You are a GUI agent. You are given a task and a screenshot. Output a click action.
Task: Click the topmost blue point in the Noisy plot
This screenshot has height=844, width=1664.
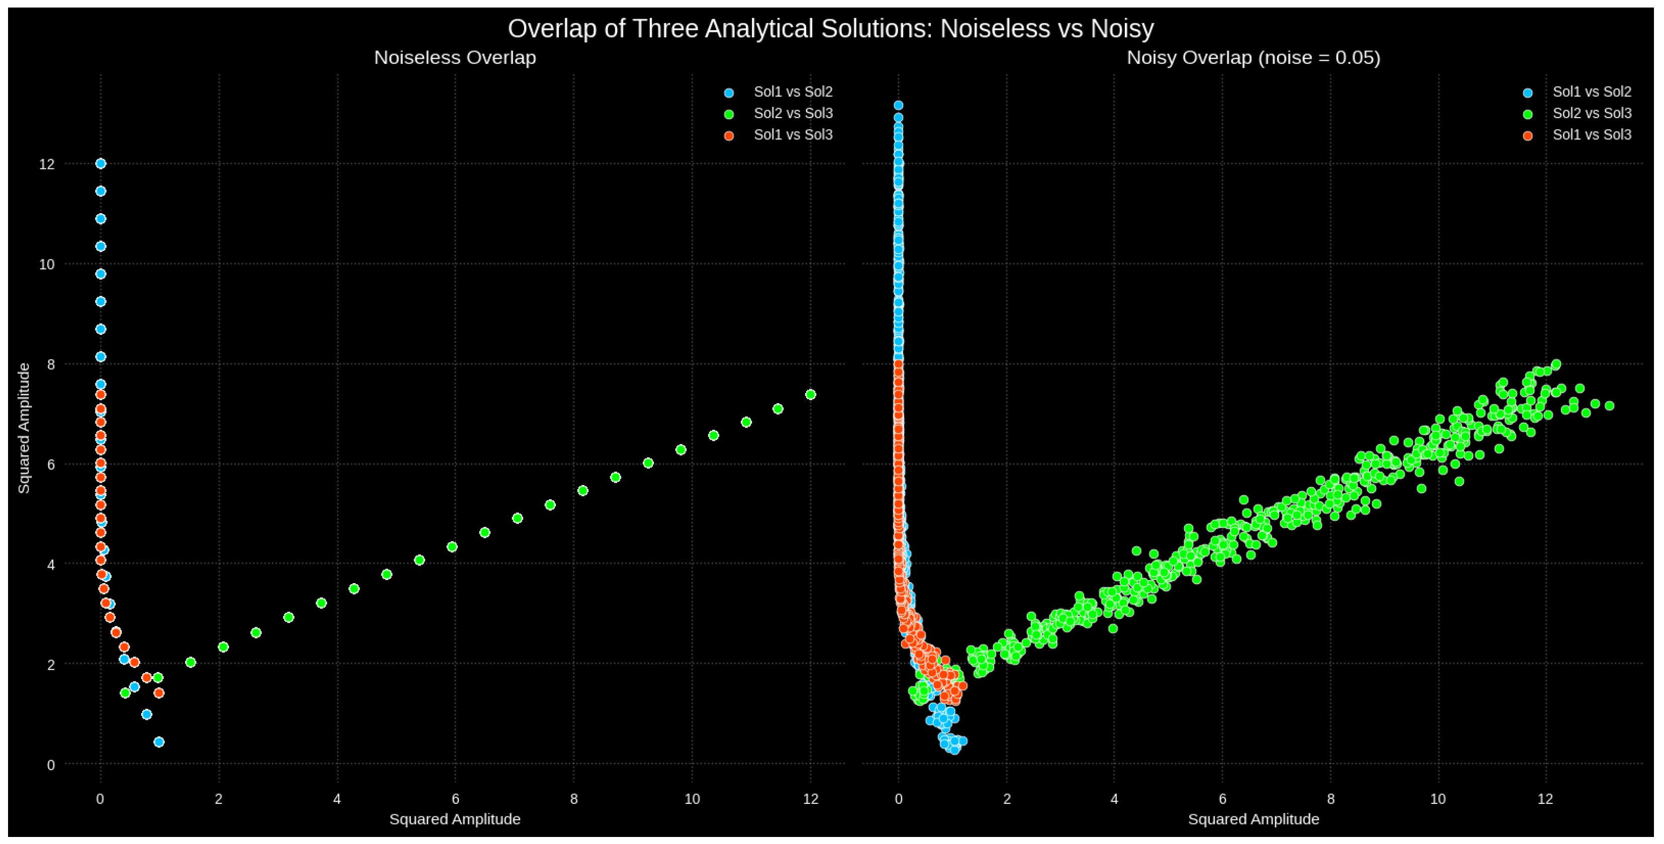898,106
